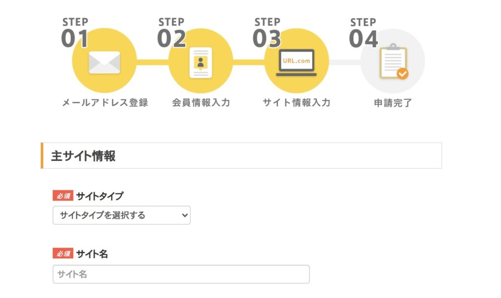Click the member profile card icon

(x=201, y=63)
